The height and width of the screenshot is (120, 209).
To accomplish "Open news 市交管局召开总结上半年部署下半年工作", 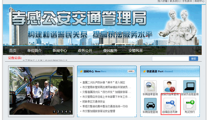I will 107,97.
